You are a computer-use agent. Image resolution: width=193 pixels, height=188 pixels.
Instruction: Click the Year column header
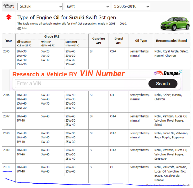coord(9,41)
